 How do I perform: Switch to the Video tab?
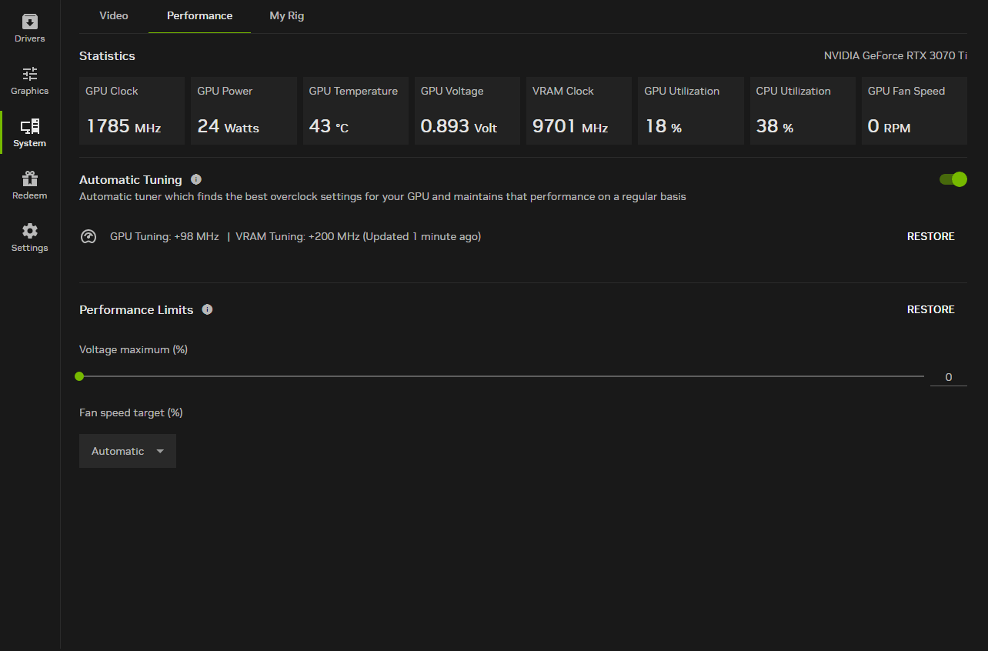(x=114, y=15)
